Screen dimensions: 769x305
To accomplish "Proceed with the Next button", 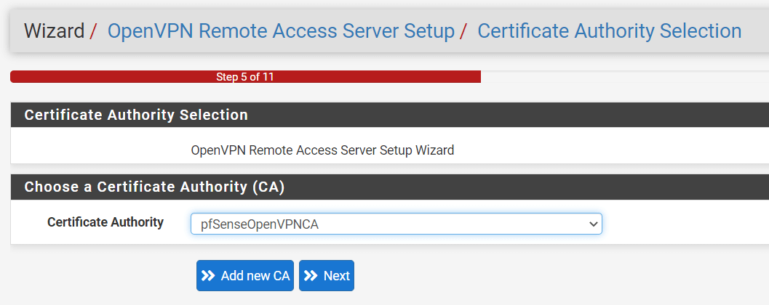I will point(327,276).
